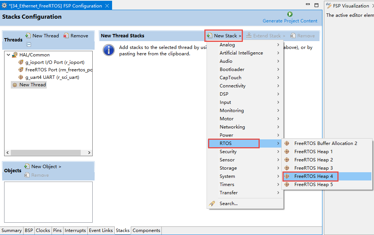The image size is (374, 235).
Task: Expand the Timers submenu arrow
Action: pos(278,185)
